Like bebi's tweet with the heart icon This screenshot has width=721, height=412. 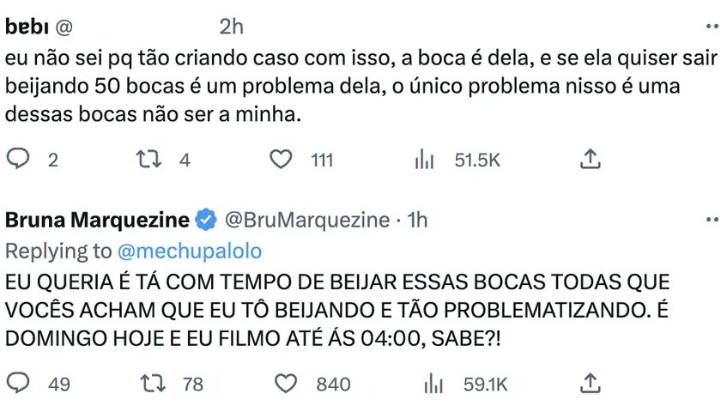pos(280,159)
